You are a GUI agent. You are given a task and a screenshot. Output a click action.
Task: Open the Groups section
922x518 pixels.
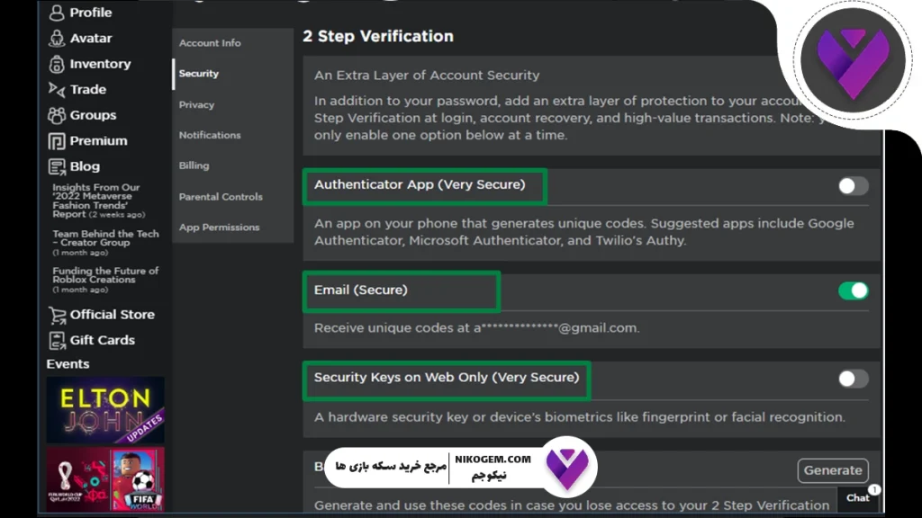[x=87, y=115]
